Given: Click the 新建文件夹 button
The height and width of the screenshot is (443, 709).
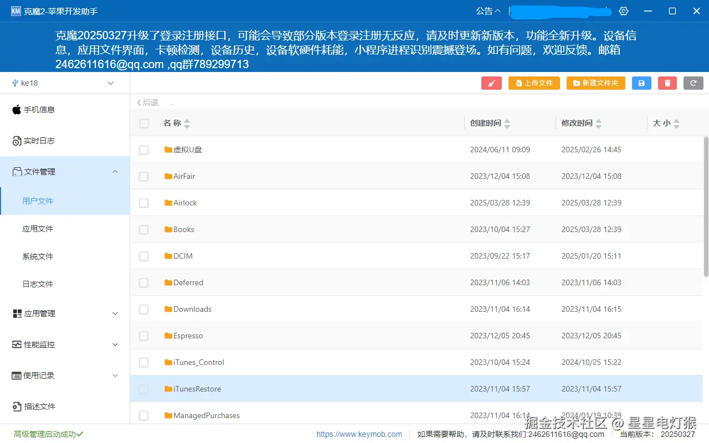Looking at the screenshot, I should (x=596, y=83).
